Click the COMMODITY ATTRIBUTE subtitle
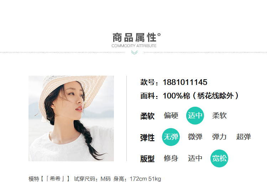Screen dimensions: 267x182 pyautogui.click(x=134, y=46)
